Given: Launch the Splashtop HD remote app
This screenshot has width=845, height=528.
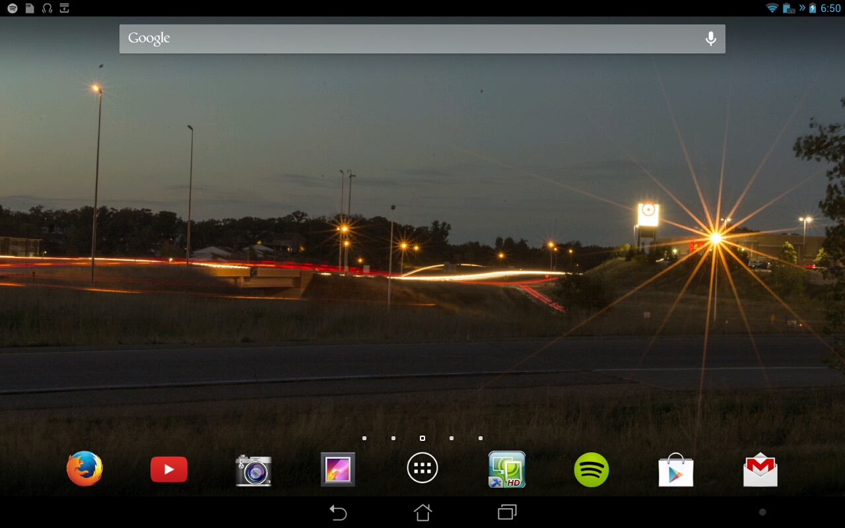Looking at the screenshot, I should [x=507, y=469].
